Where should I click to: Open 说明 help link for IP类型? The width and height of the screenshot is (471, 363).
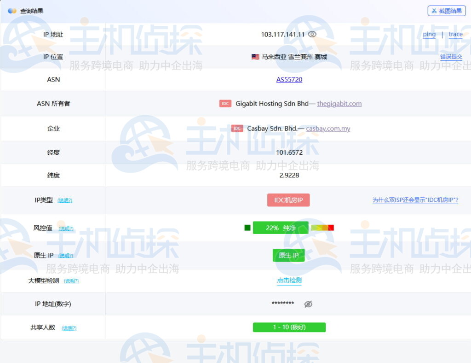65,200
